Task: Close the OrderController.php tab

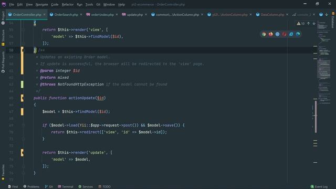Action: pyautogui.click(x=44, y=15)
